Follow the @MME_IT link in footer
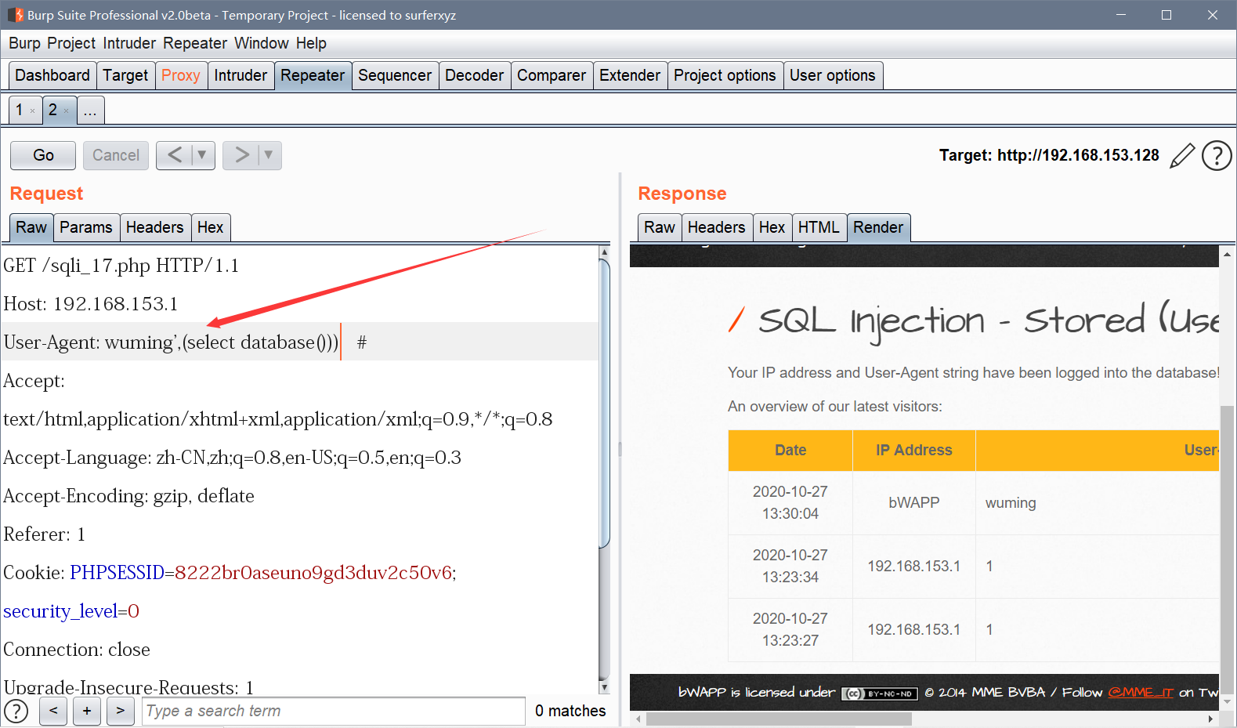The image size is (1237, 728). coord(1141,692)
